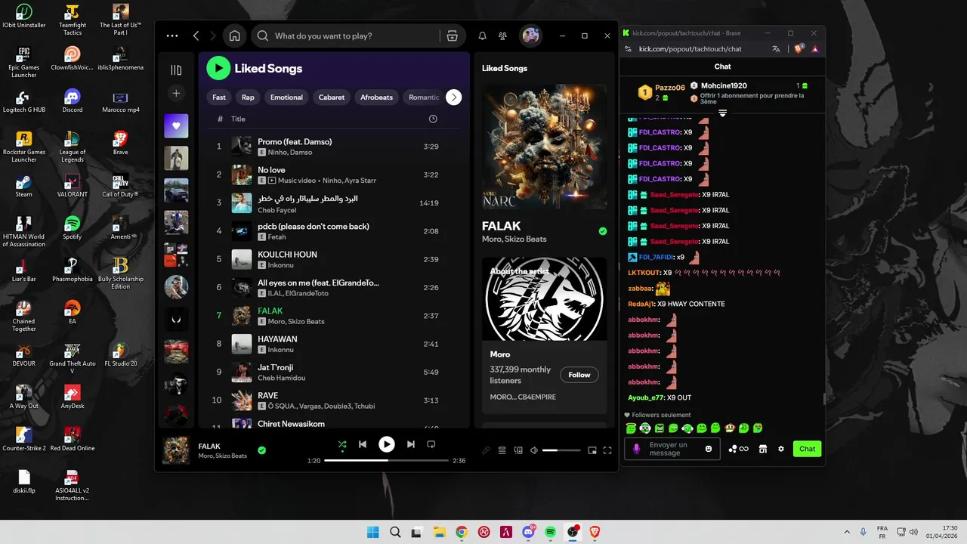
Task: Click the Spotify volume slider
Action: click(561, 450)
